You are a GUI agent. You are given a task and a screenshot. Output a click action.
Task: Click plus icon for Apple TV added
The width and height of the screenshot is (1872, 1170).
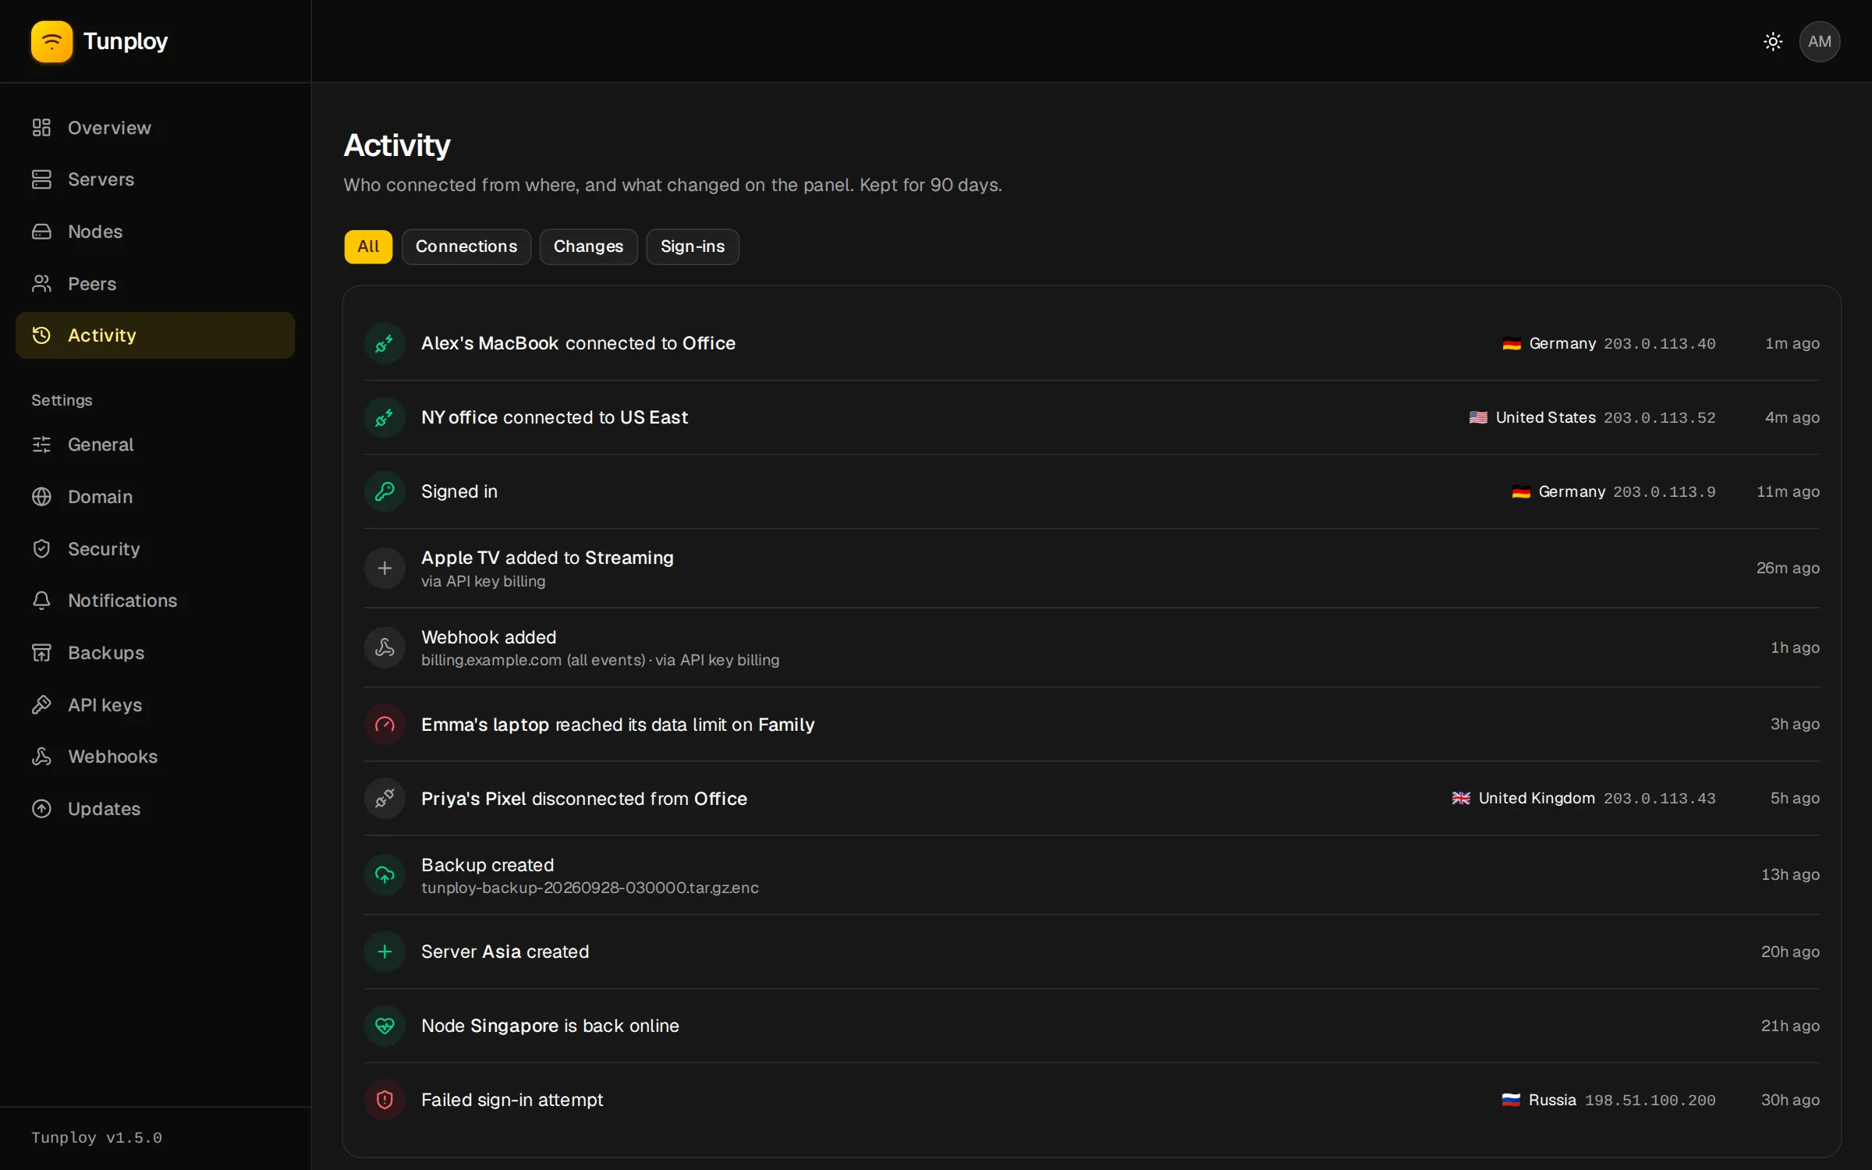coord(385,568)
